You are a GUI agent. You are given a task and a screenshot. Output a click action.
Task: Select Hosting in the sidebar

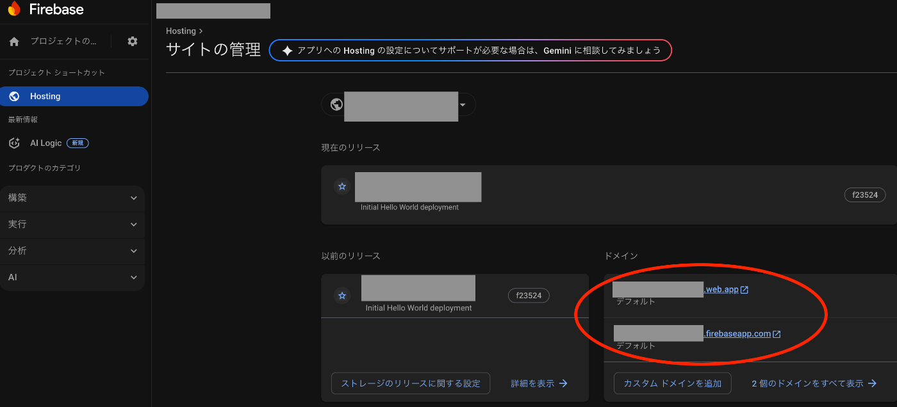click(x=74, y=97)
